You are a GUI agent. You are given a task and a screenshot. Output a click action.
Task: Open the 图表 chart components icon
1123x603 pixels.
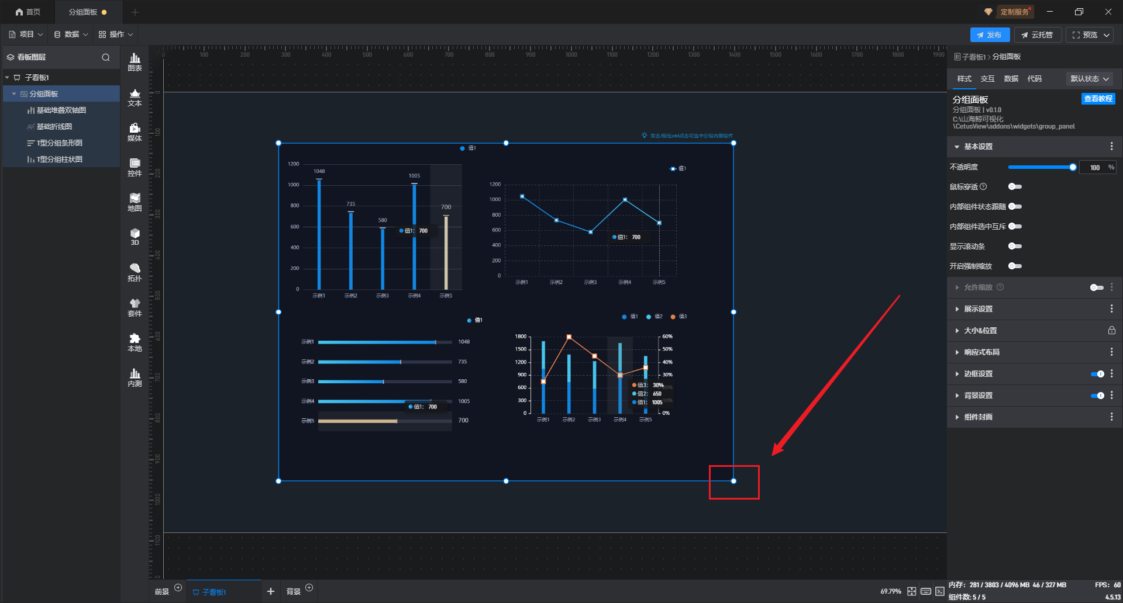pyautogui.click(x=135, y=61)
